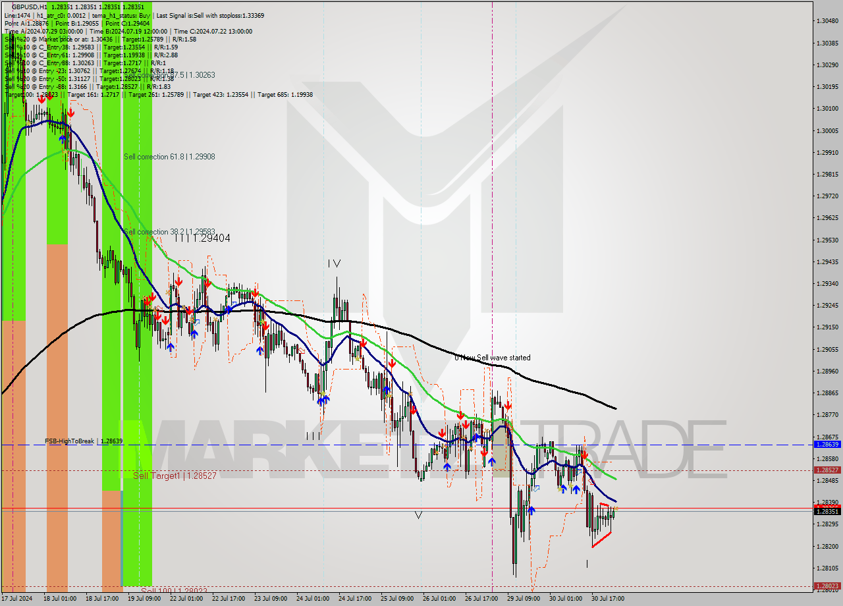This screenshot has height=606, width=843.
Task: Click price level 1.29150 on the axis
Action: 827,327
